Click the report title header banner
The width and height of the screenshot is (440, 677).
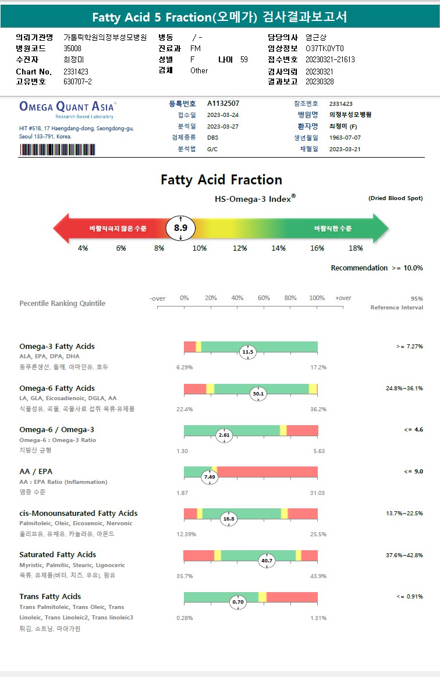pos(220,17)
